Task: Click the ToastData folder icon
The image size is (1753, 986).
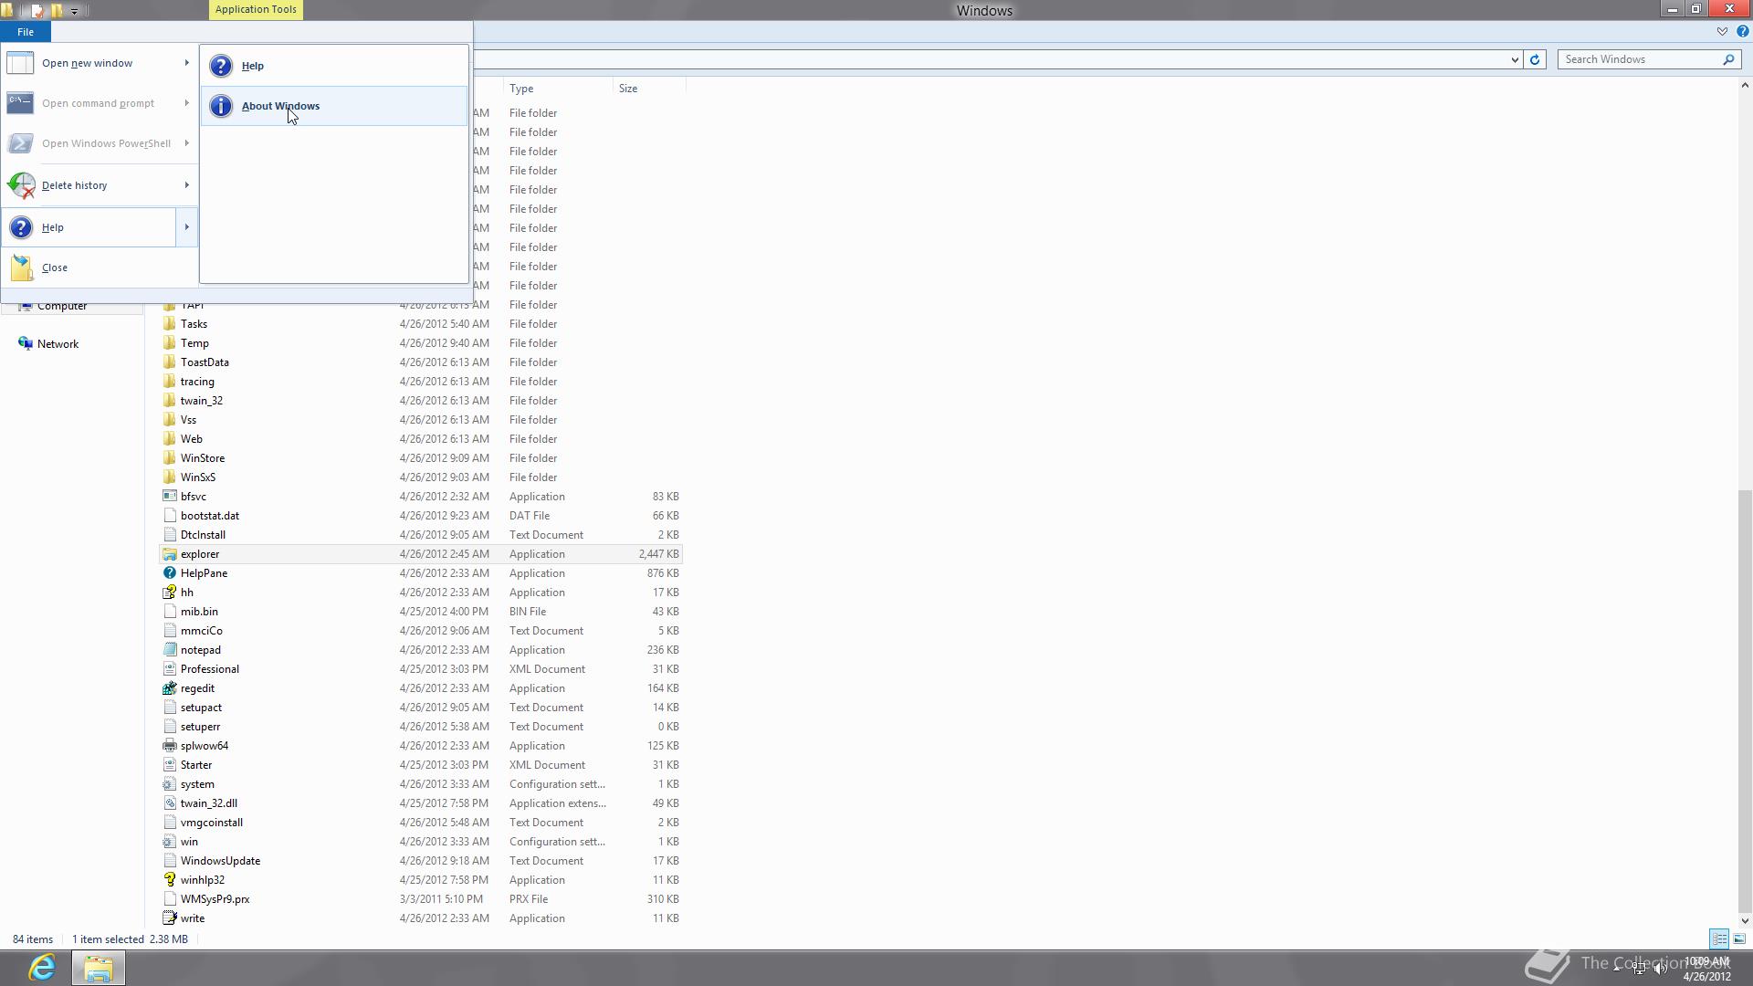Action: pyautogui.click(x=169, y=362)
